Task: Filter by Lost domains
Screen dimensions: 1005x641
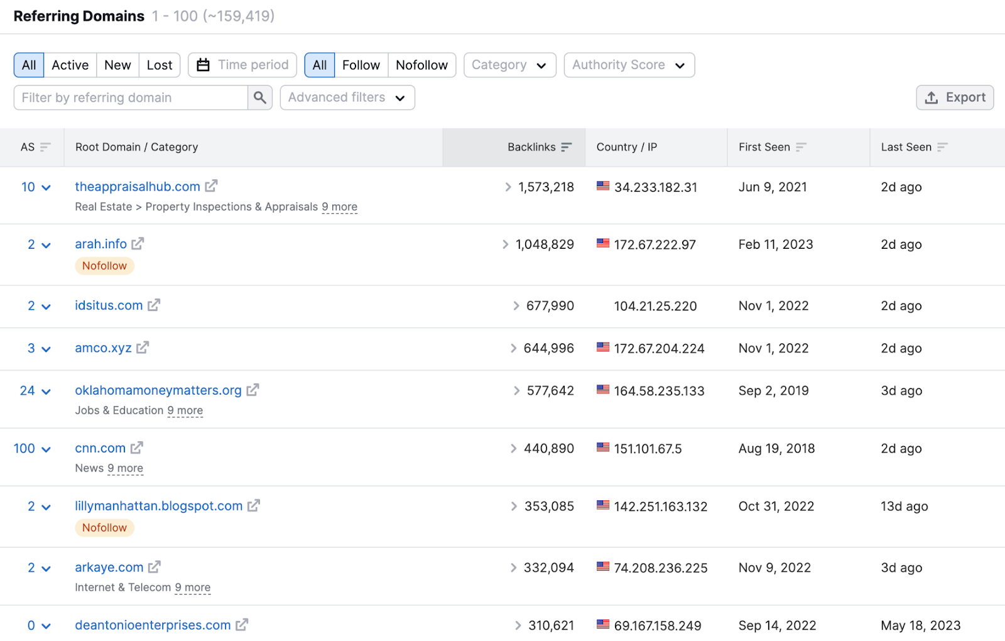Action: pos(160,65)
